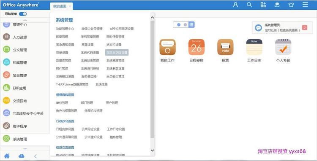Open the 投票 vote icon
Viewport: 317px width, 161px height.
click(225, 47)
